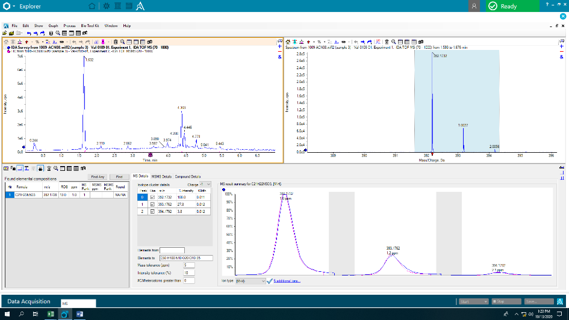Click the magnifier icon in spectrum pane toolbar
The height and width of the screenshot is (320, 569).
tap(394, 42)
